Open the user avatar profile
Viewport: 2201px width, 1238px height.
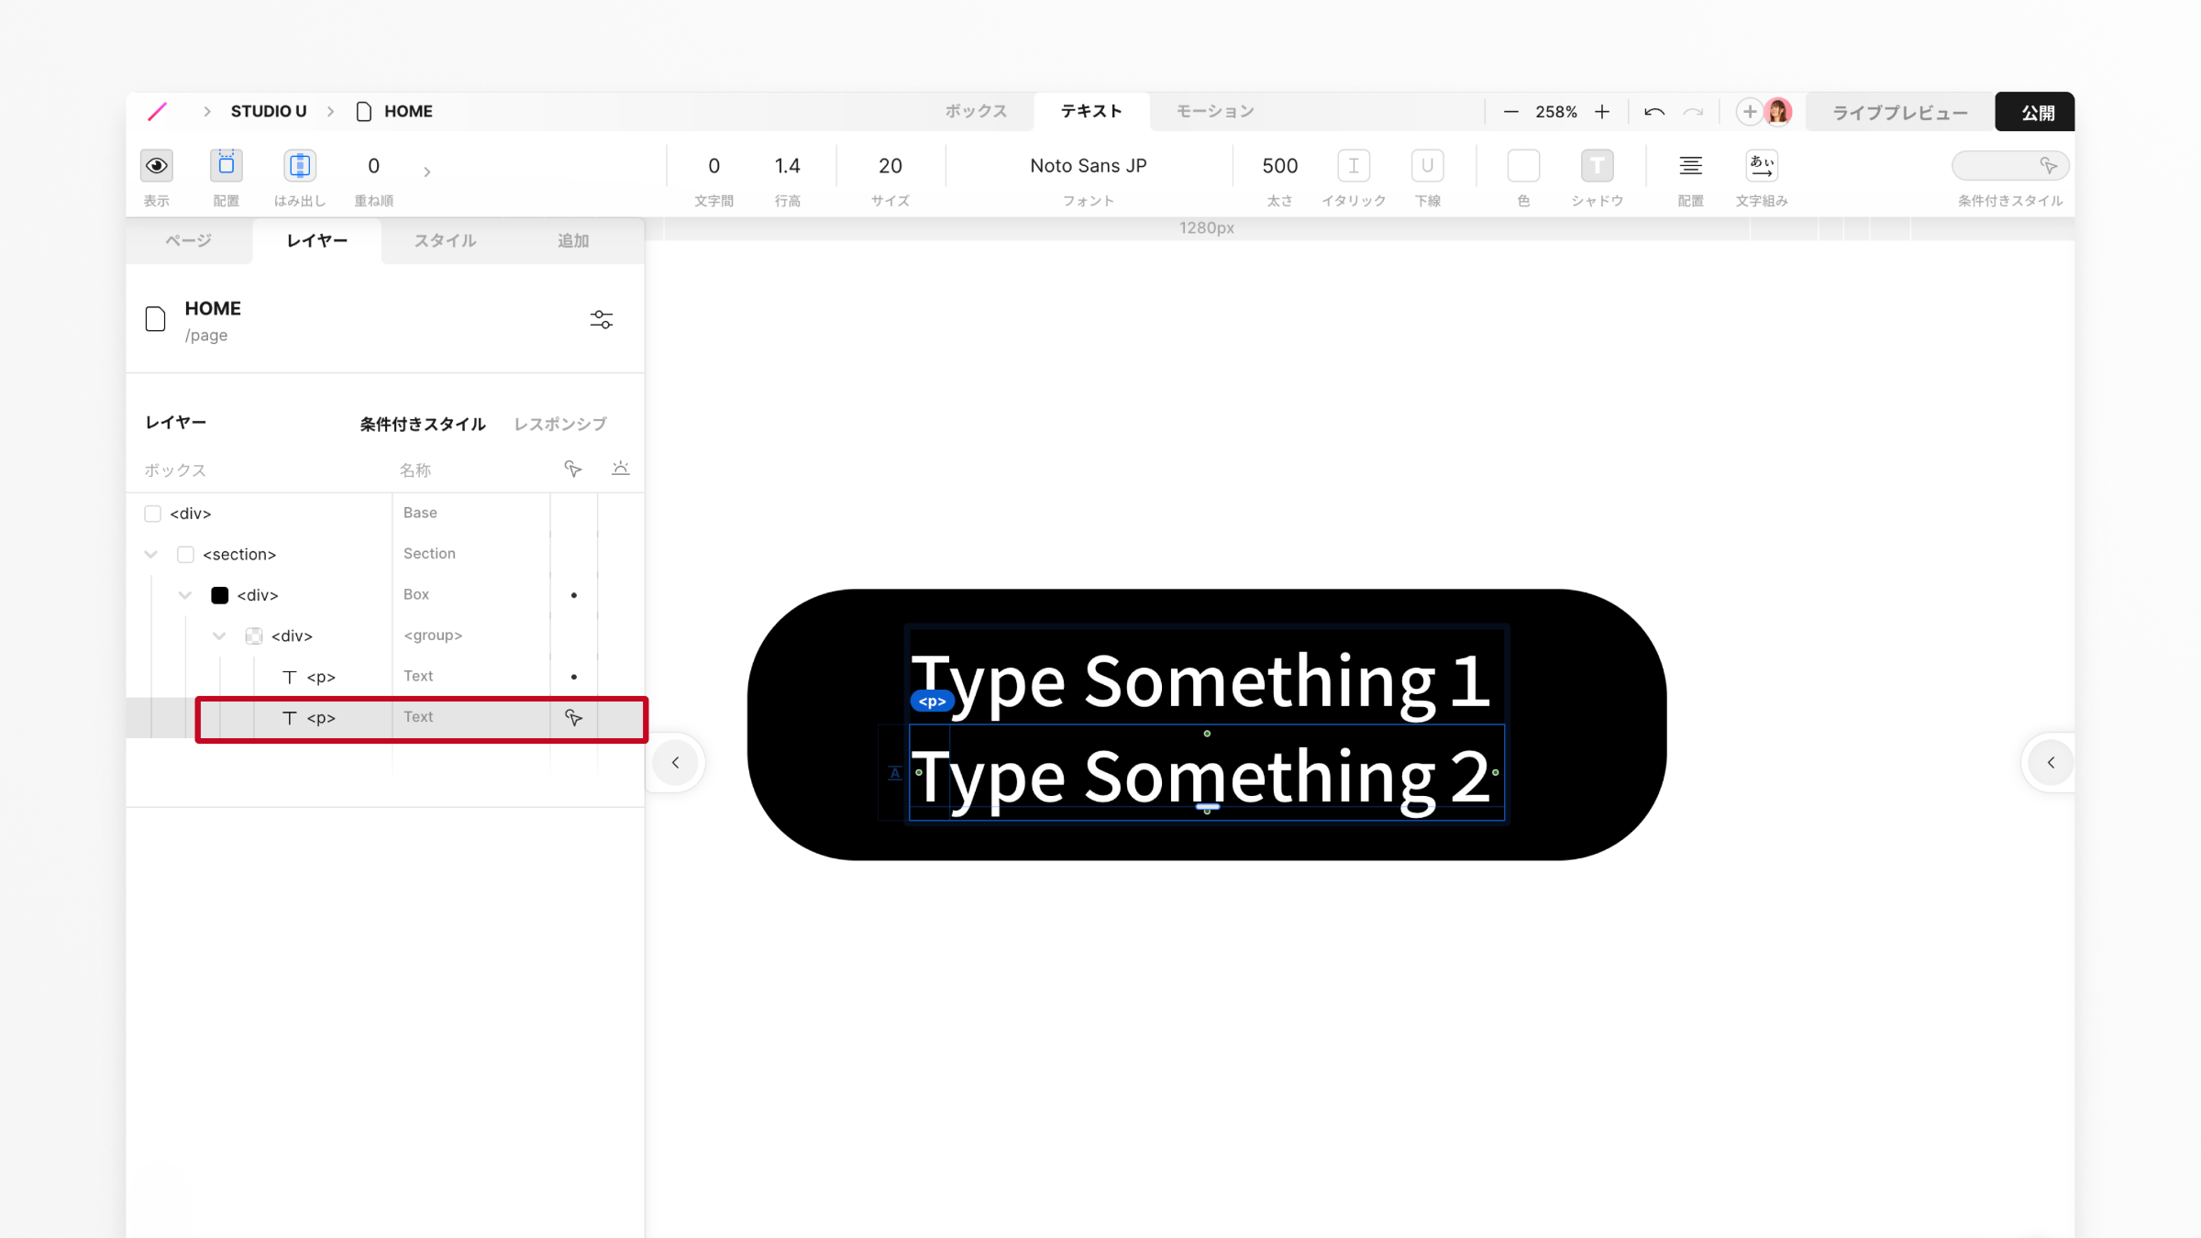pyautogui.click(x=1778, y=112)
